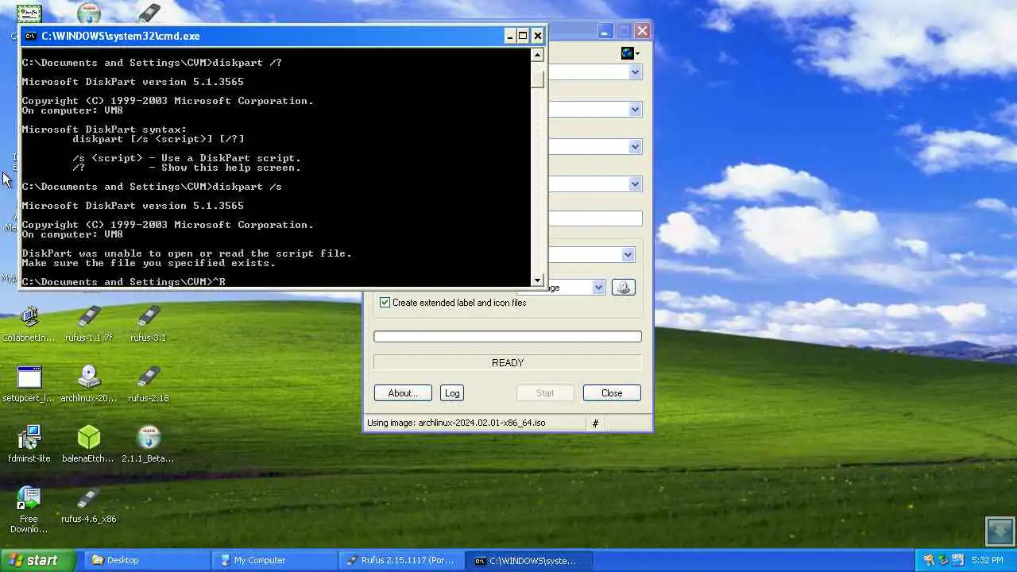Viewport: 1017px width, 572px height.
Task: Switch to the Rufus 2.15.1117 taskbar item
Action: [x=401, y=560]
